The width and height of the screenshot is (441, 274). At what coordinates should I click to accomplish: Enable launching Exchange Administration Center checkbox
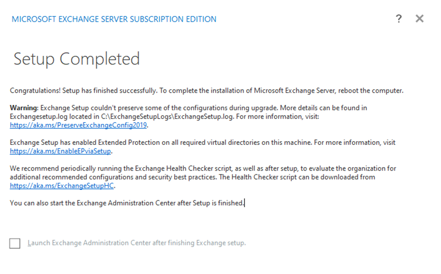tap(15, 243)
